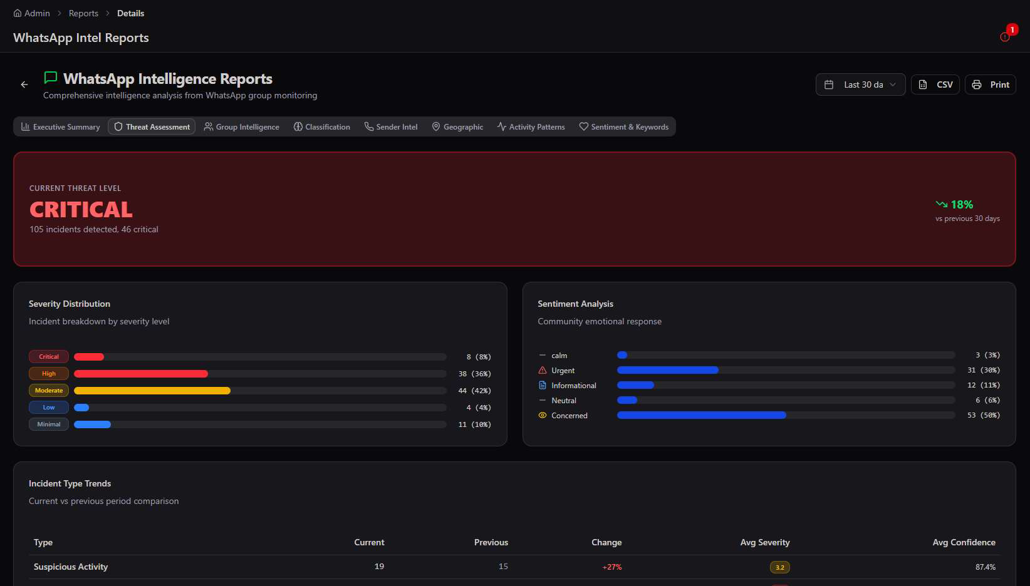Screen dimensions: 1030x586
Task: Click the Details breadcrumb item
Action: click(x=130, y=13)
